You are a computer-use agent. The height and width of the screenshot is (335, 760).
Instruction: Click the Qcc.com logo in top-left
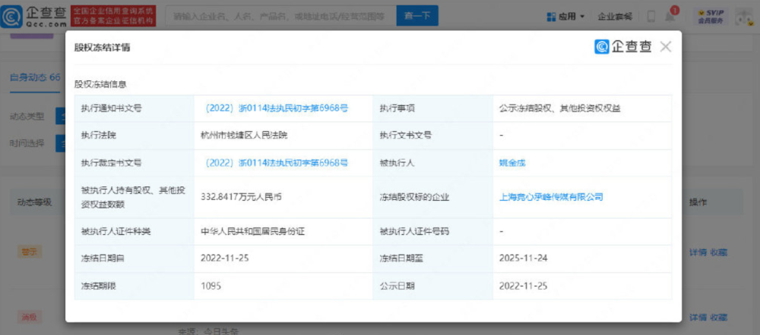(36, 15)
